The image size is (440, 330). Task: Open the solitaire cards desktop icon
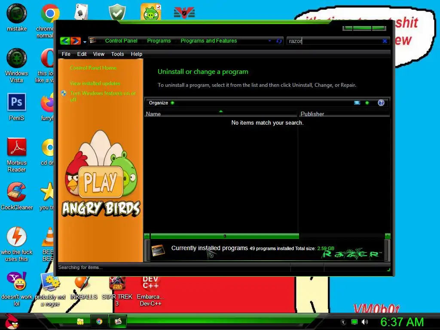pos(81,12)
